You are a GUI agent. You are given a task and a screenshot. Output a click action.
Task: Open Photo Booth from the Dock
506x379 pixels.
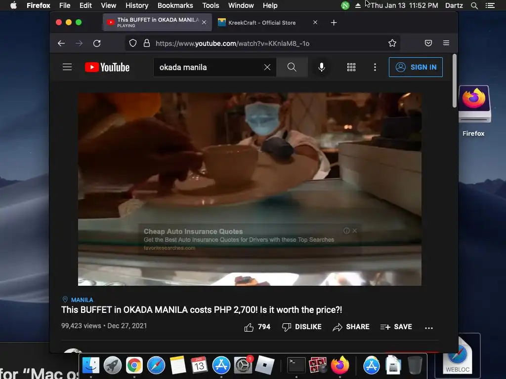[x=318, y=365]
